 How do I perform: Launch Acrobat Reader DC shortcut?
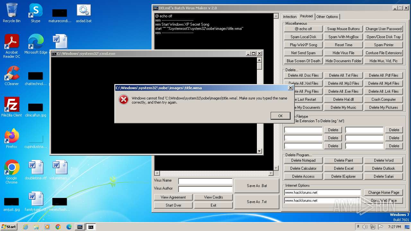(12, 46)
